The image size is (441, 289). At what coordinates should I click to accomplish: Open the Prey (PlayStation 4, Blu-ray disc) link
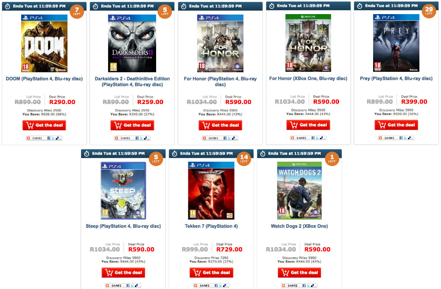pos(396,78)
